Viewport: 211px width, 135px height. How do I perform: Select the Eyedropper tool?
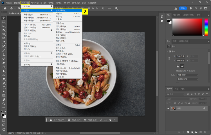point(4,42)
